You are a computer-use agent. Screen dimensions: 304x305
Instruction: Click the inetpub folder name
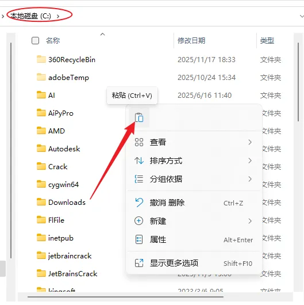pyautogui.click(x=61, y=238)
